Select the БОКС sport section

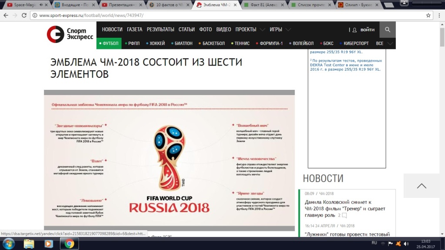[x=327, y=43]
